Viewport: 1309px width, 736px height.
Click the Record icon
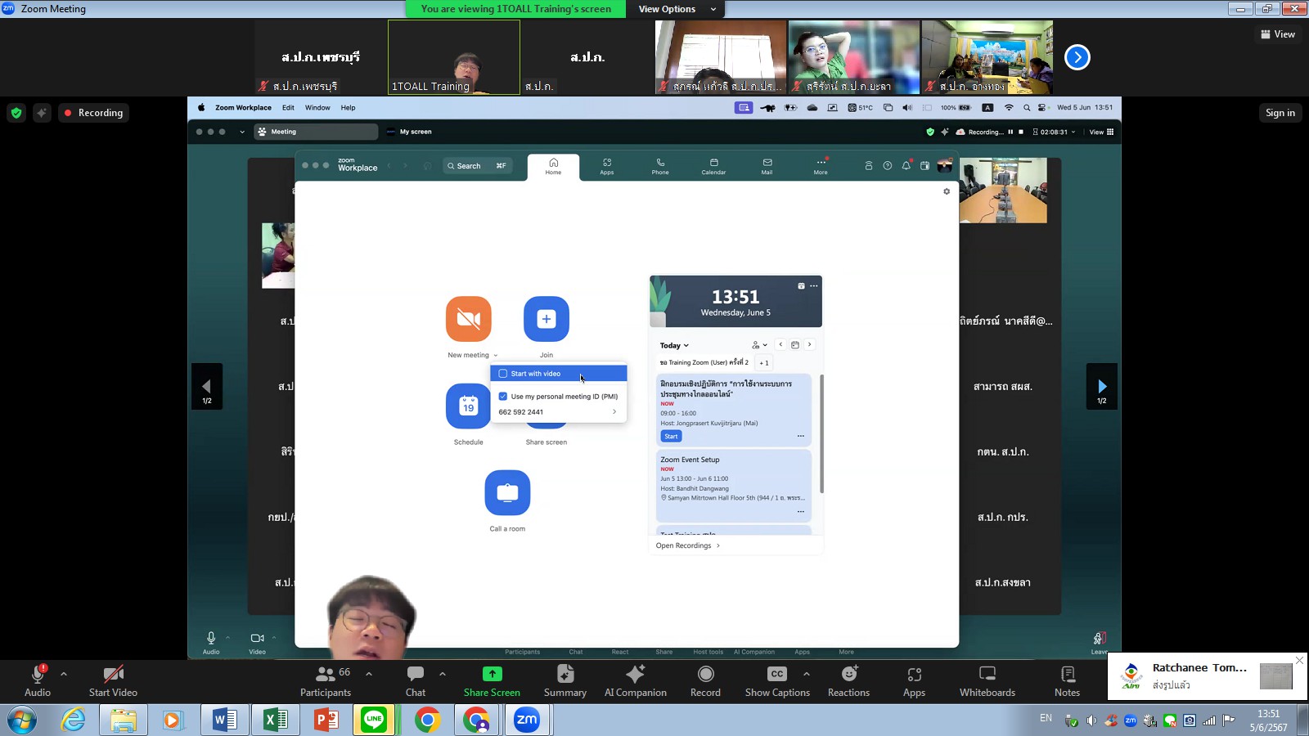[x=705, y=674]
